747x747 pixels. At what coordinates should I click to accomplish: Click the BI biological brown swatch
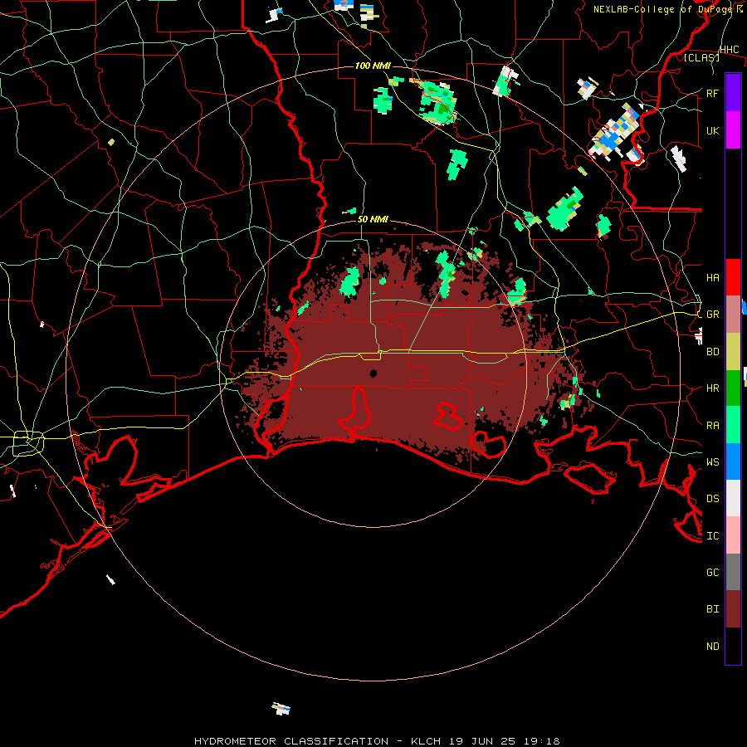pyautogui.click(x=733, y=609)
